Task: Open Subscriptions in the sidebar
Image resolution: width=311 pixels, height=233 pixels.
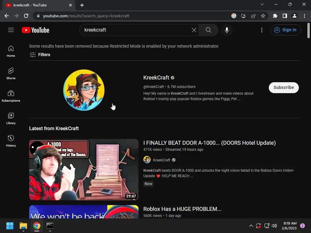Action: pyautogui.click(x=11, y=96)
